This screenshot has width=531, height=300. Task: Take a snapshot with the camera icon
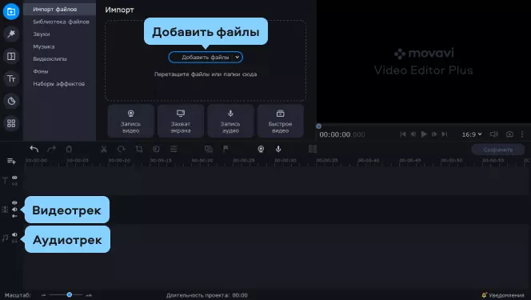[x=509, y=134]
